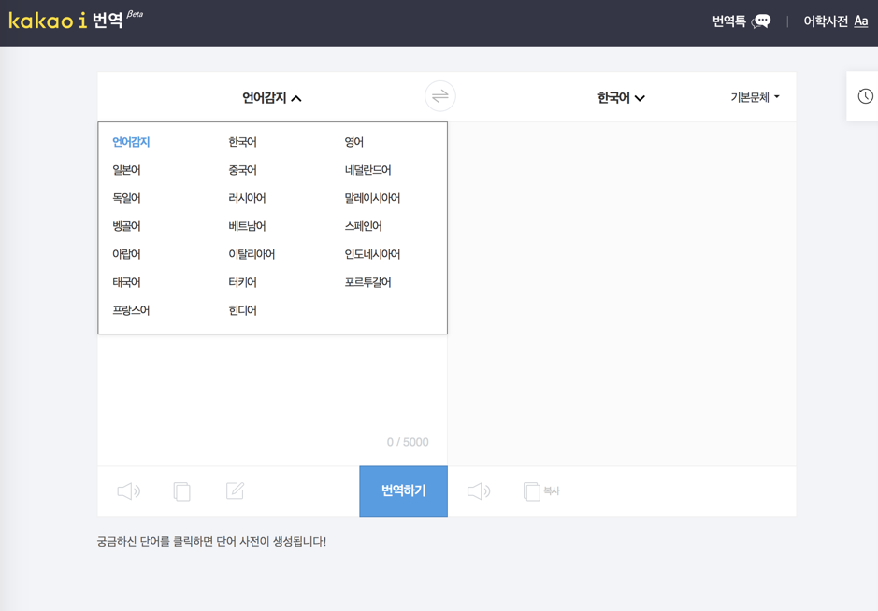Choose 중국어 from the language list
This screenshot has height=611, width=878.
242,170
